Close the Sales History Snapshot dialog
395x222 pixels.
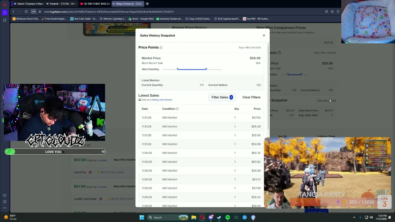(x=264, y=35)
